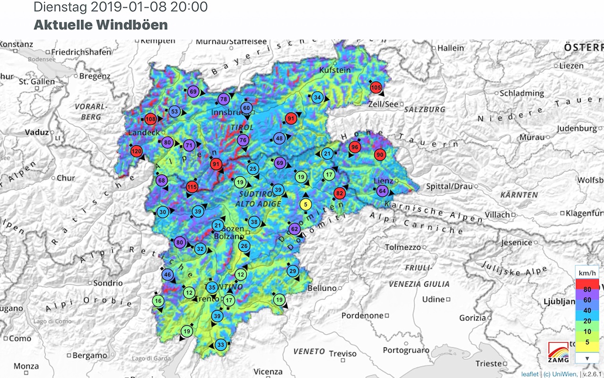Click the Vaduz city label
604x378 pixels.
37,132
